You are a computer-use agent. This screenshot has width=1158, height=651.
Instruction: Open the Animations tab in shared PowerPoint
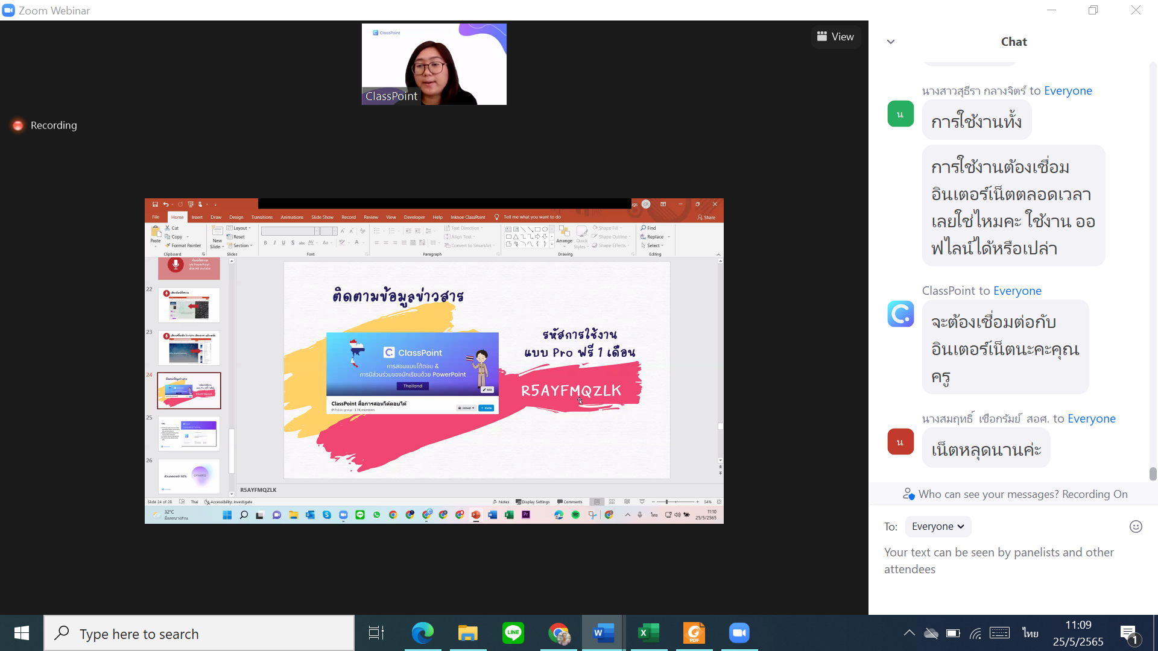(292, 217)
